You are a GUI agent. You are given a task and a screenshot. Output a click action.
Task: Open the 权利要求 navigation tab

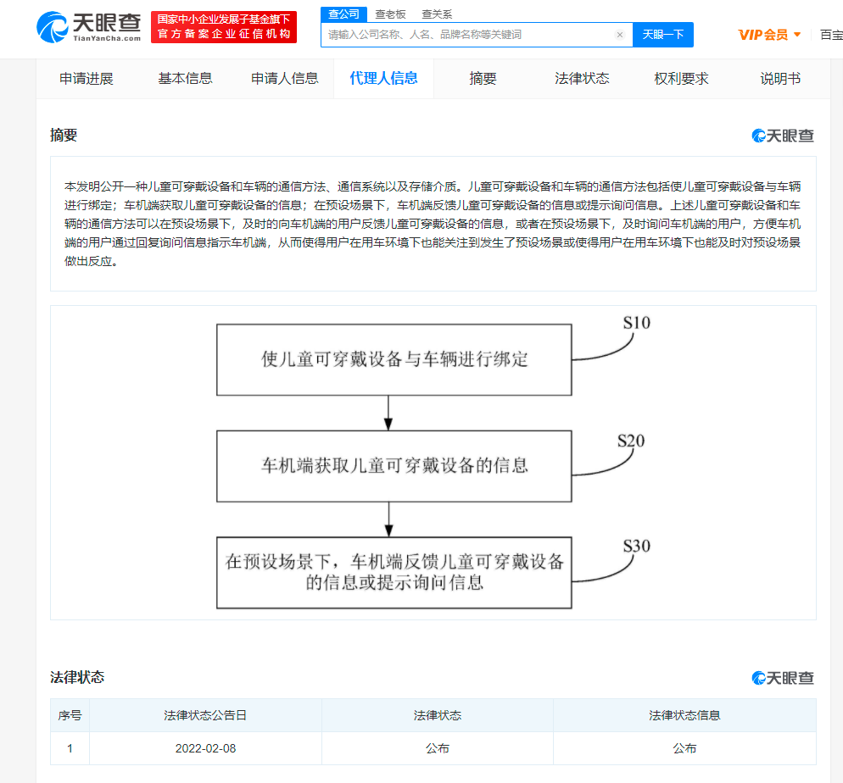tap(680, 77)
